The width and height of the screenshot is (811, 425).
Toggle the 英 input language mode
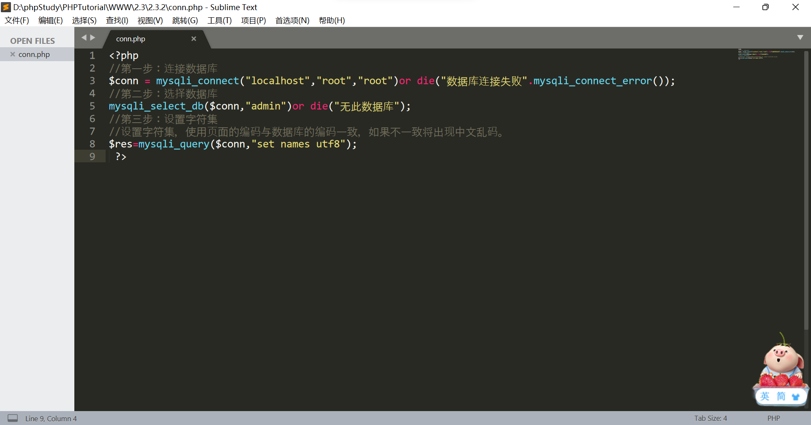(765, 396)
